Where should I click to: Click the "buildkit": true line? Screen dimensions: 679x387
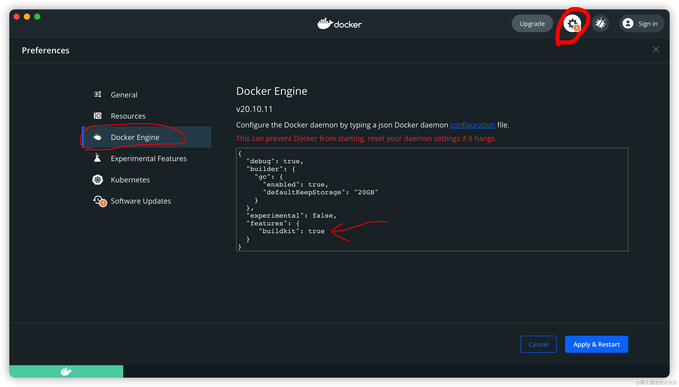(292, 231)
